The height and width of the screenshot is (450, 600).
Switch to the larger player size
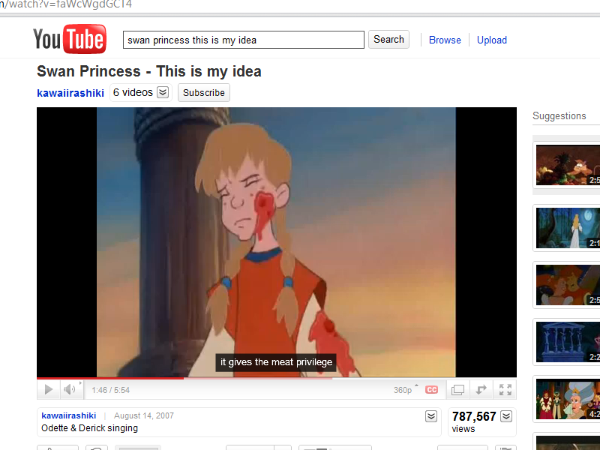[x=457, y=389]
